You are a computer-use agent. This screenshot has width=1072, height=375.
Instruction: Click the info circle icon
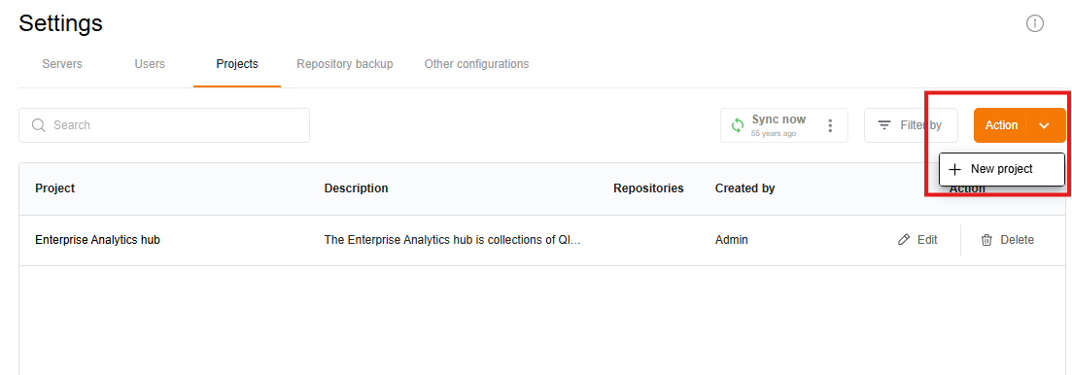coord(1035,24)
